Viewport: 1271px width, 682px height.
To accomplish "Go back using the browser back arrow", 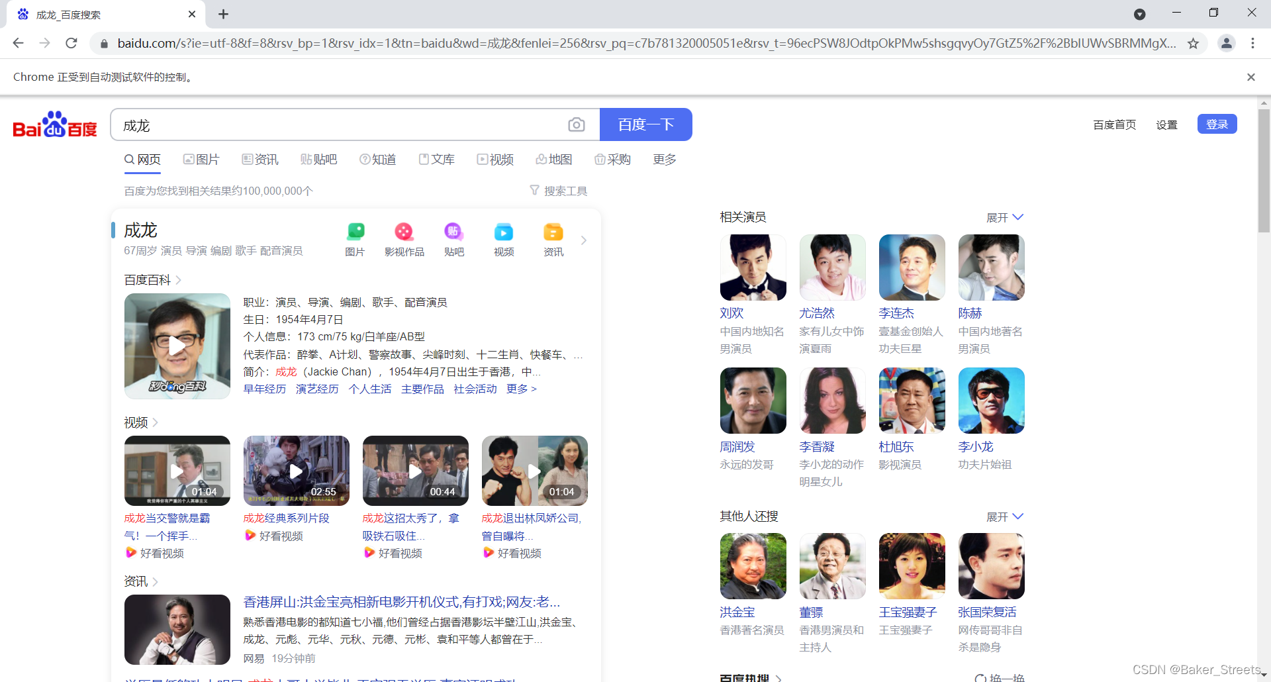I will pyautogui.click(x=18, y=43).
